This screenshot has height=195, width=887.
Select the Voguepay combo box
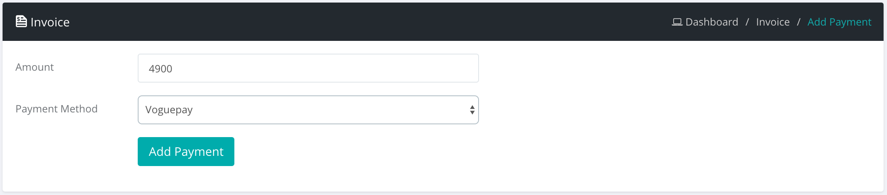[x=308, y=110]
